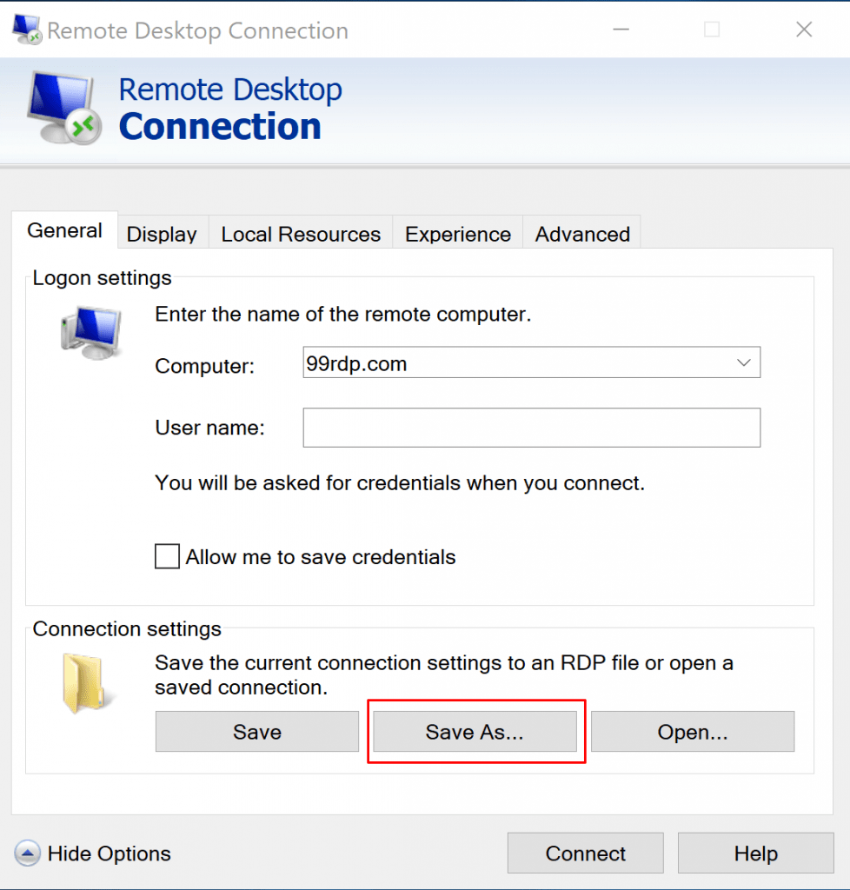Open Help for Remote Desktop

756,853
